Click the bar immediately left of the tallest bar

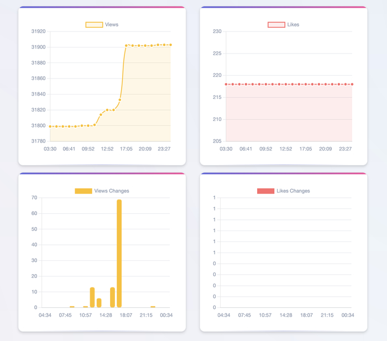(112, 297)
